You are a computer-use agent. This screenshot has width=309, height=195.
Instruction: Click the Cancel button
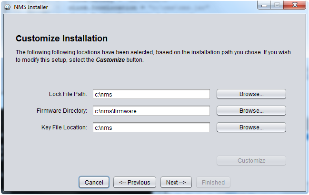94,182
